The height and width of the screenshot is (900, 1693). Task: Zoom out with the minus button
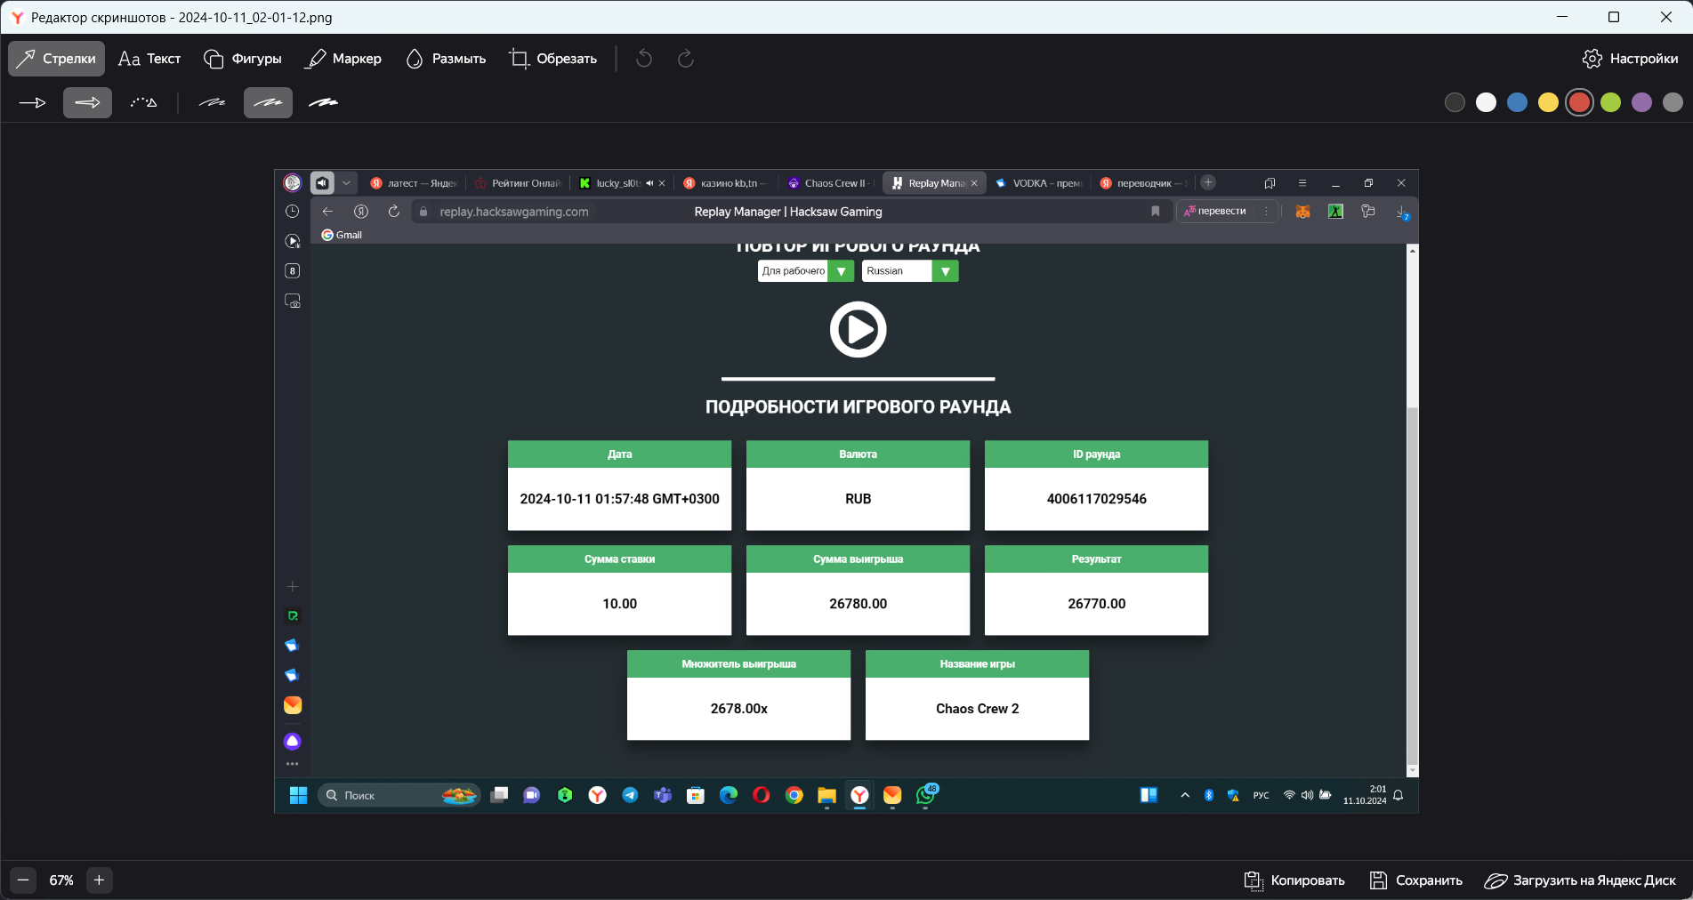tap(24, 880)
